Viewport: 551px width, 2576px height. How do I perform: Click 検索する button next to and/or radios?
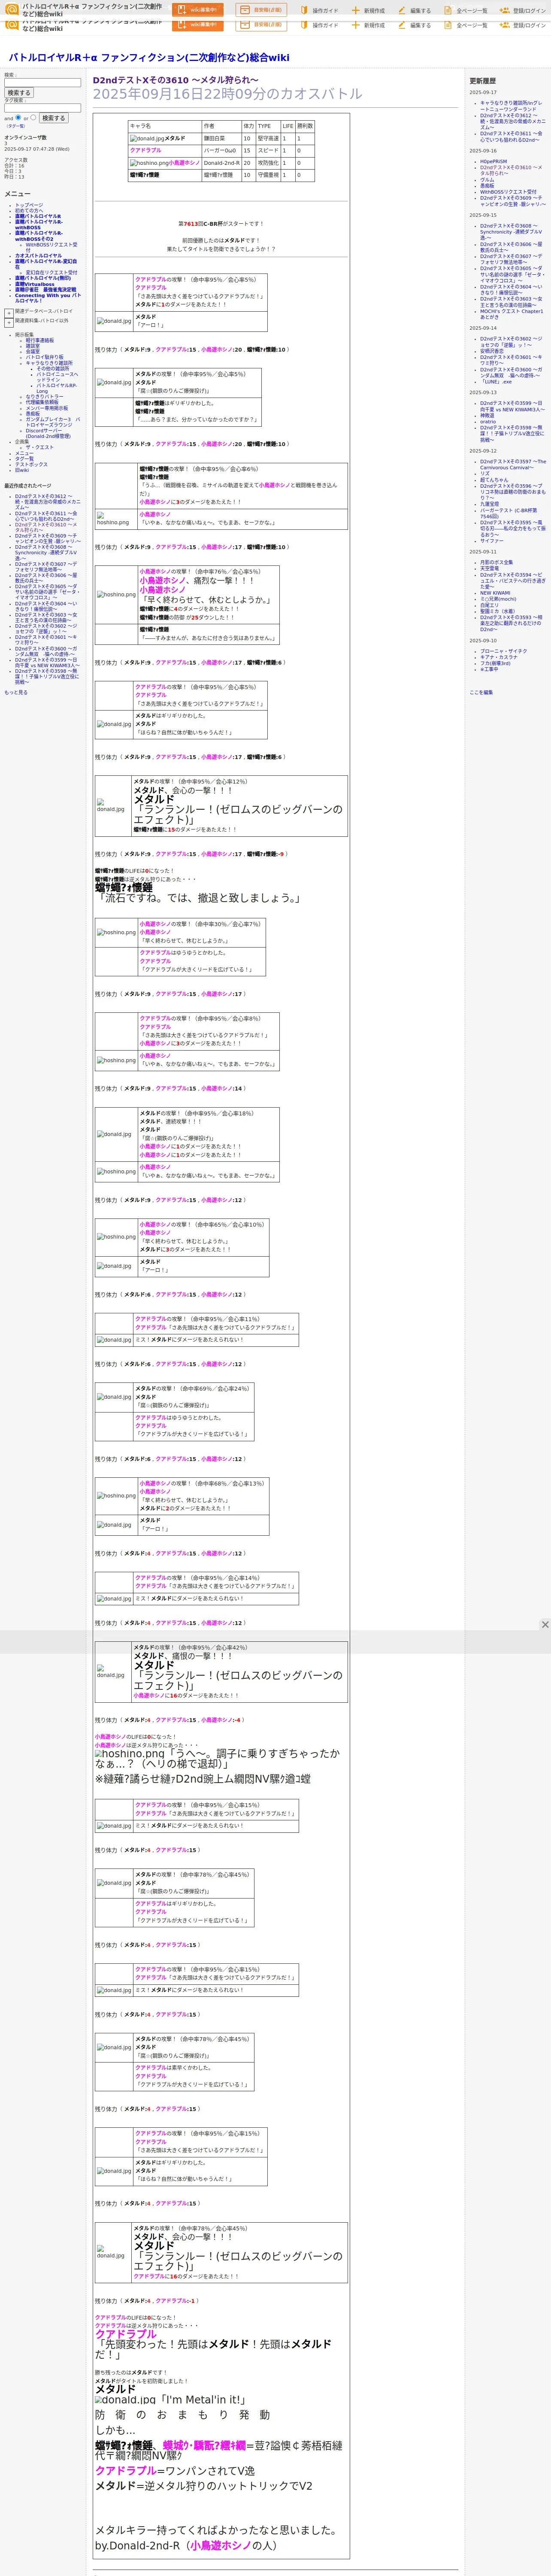(53, 118)
